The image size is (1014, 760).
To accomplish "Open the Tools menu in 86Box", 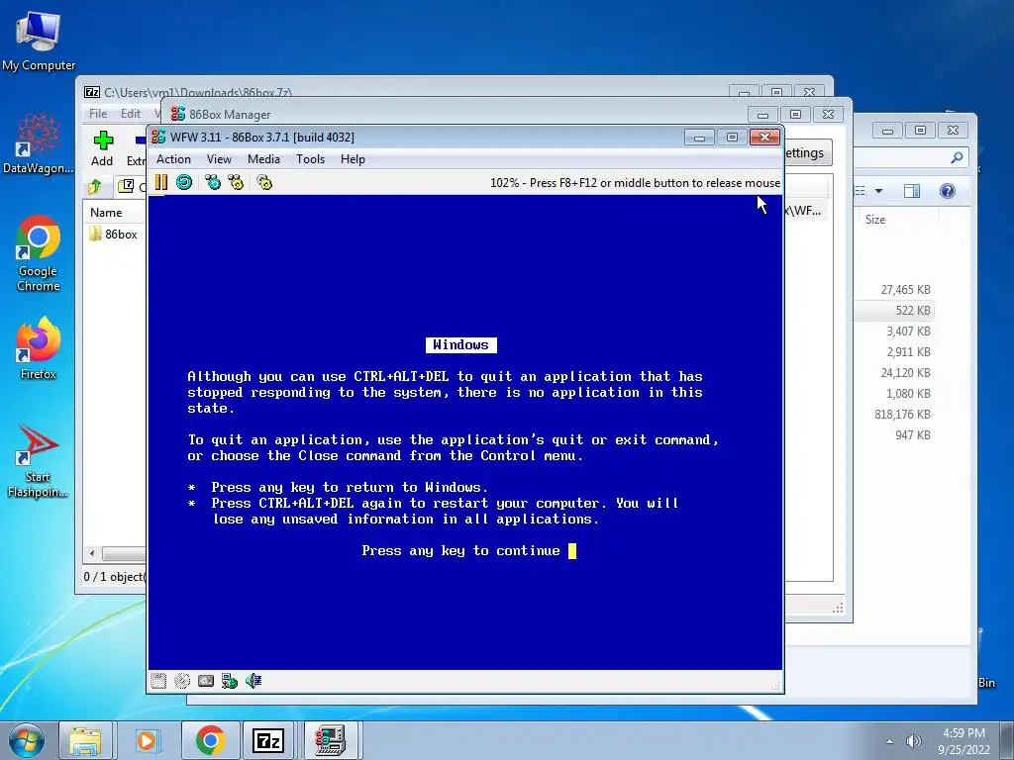I will point(310,159).
